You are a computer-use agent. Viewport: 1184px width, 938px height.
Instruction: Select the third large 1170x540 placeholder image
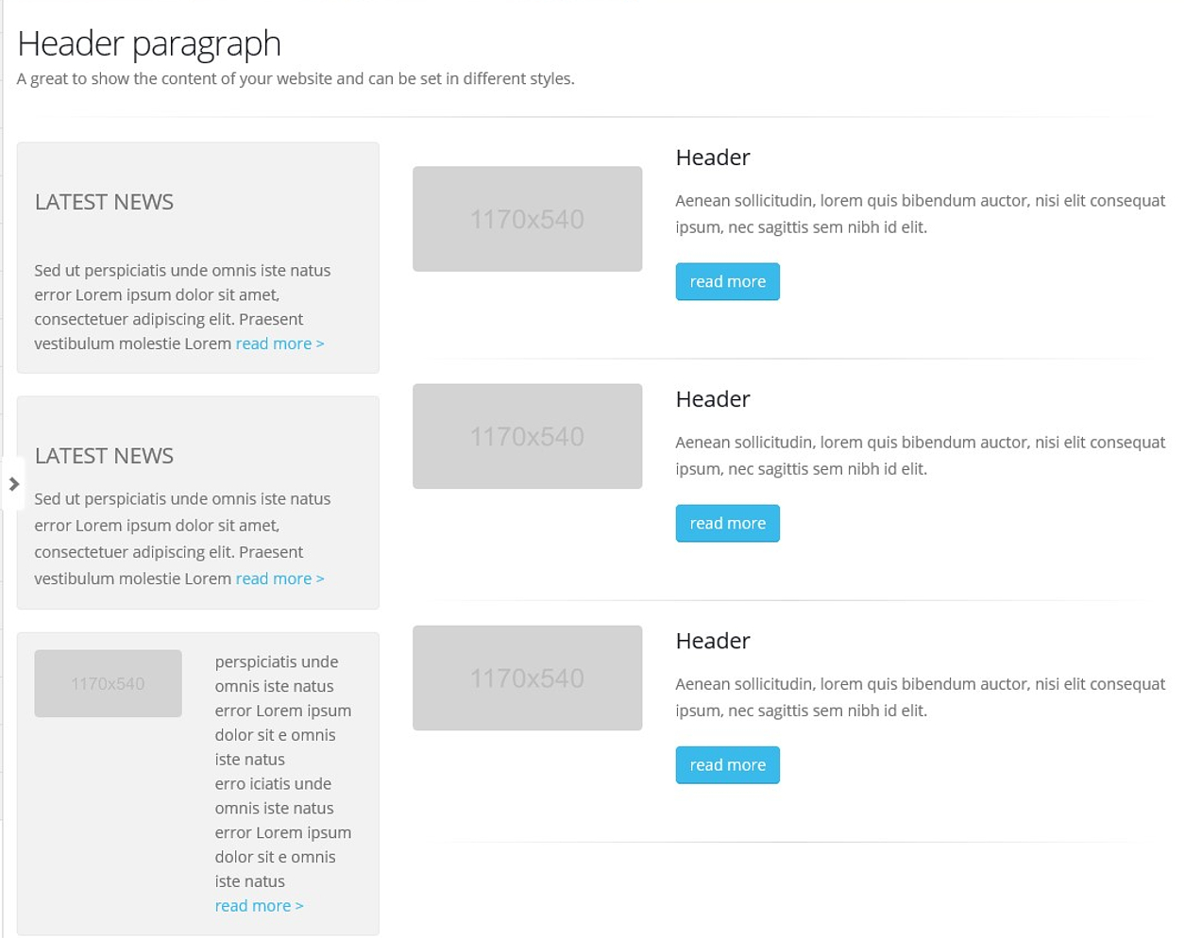point(527,678)
